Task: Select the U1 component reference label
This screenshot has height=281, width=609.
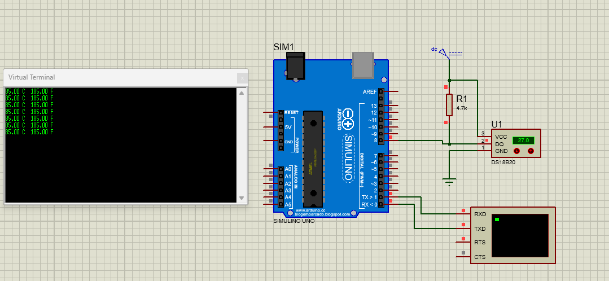Action: point(497,124)
